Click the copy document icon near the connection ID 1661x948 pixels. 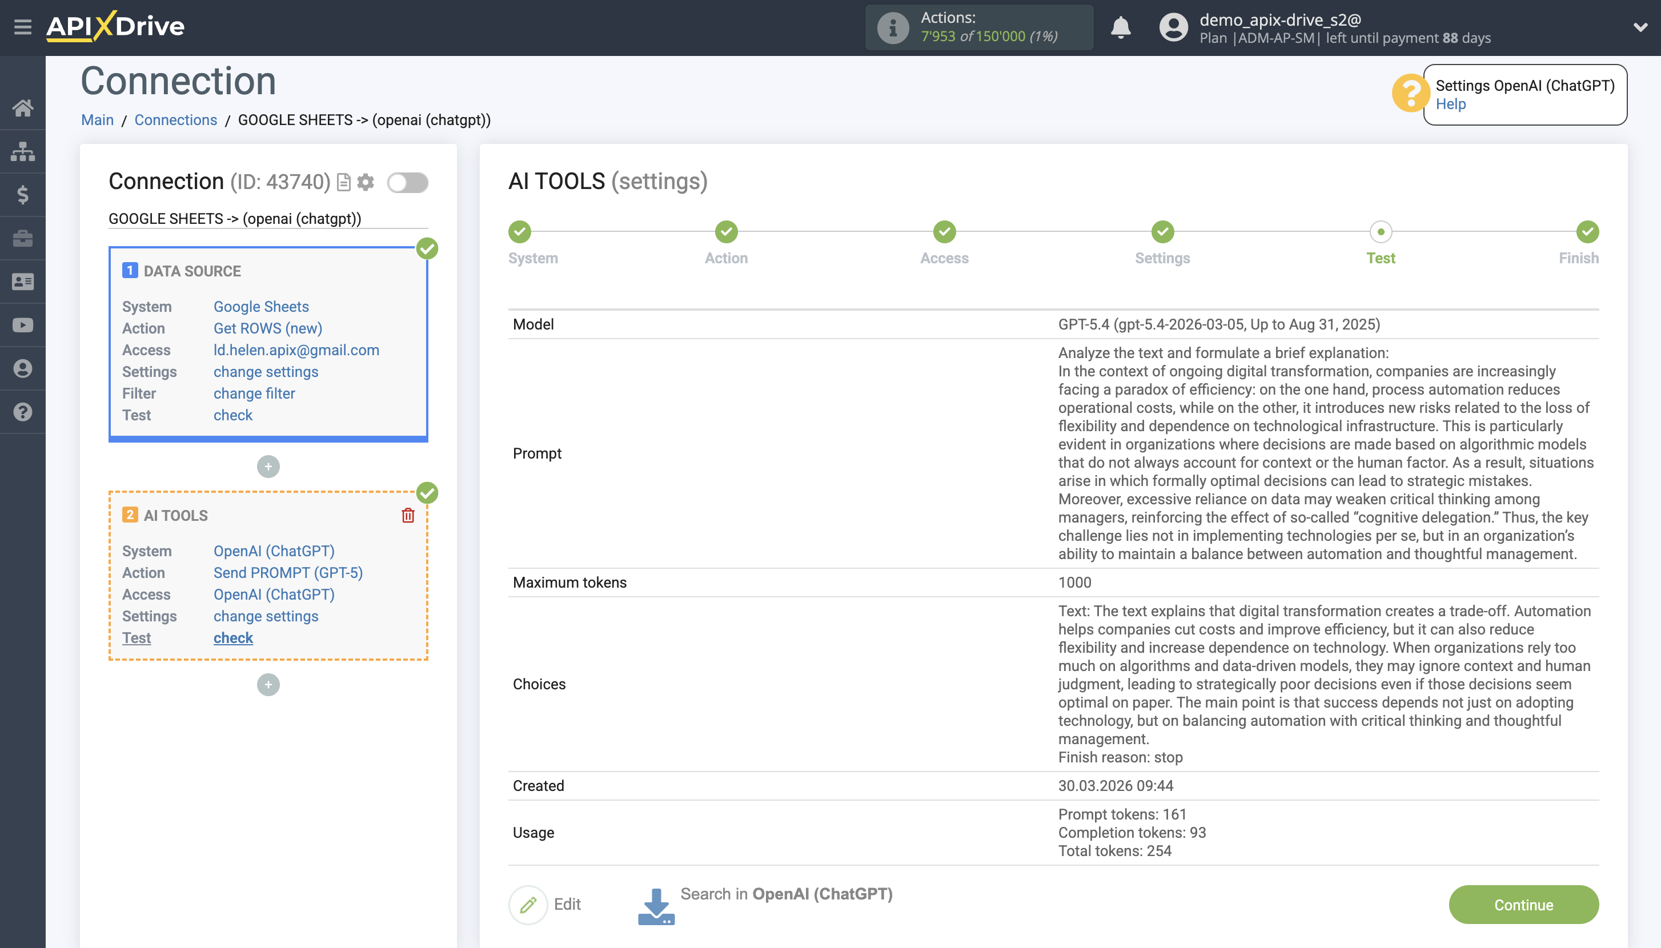pyautogui.click(x=344, y=182)
